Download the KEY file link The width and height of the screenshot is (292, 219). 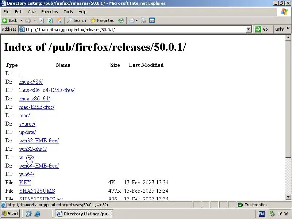click(x=25, y=182)
